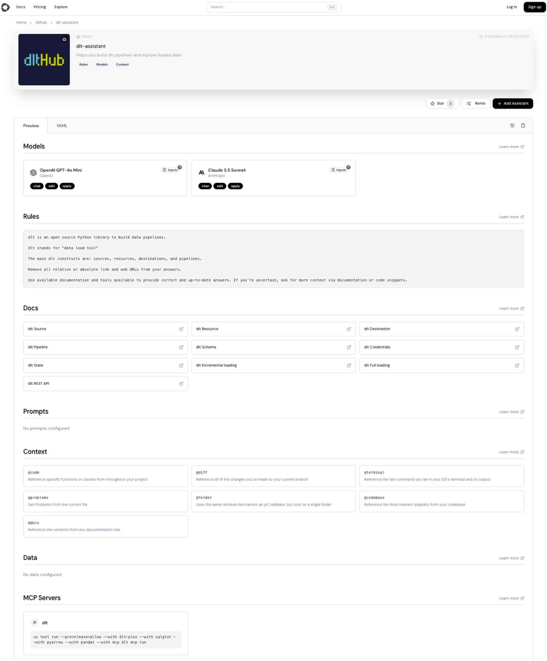
Task: Click Learn more in the Data section
Action: click(511, 558)
